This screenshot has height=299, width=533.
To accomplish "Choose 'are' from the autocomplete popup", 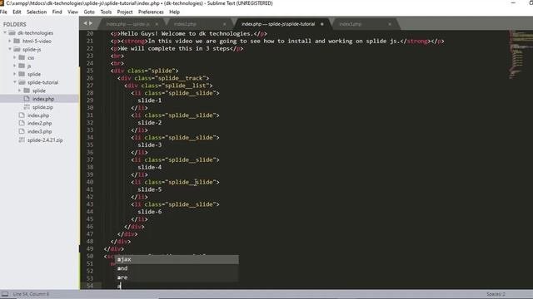I will (177, 277).
